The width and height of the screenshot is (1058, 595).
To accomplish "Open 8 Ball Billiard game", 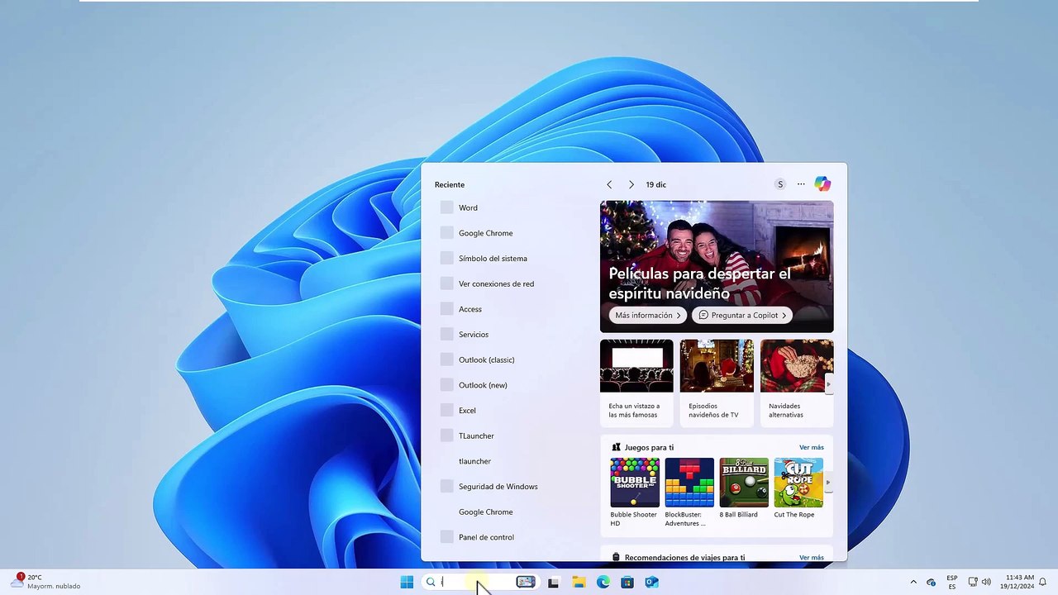I will [x=744, y=488].
